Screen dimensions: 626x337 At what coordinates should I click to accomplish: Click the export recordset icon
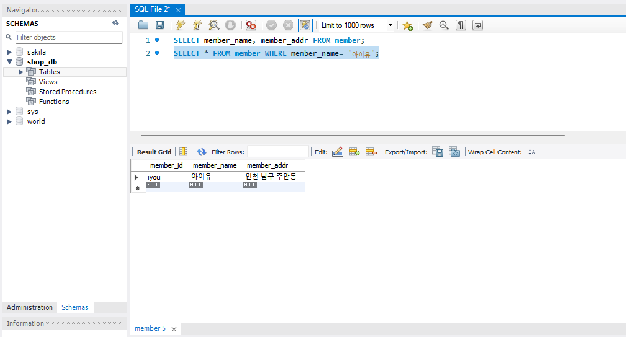click(x=438, y=152)
